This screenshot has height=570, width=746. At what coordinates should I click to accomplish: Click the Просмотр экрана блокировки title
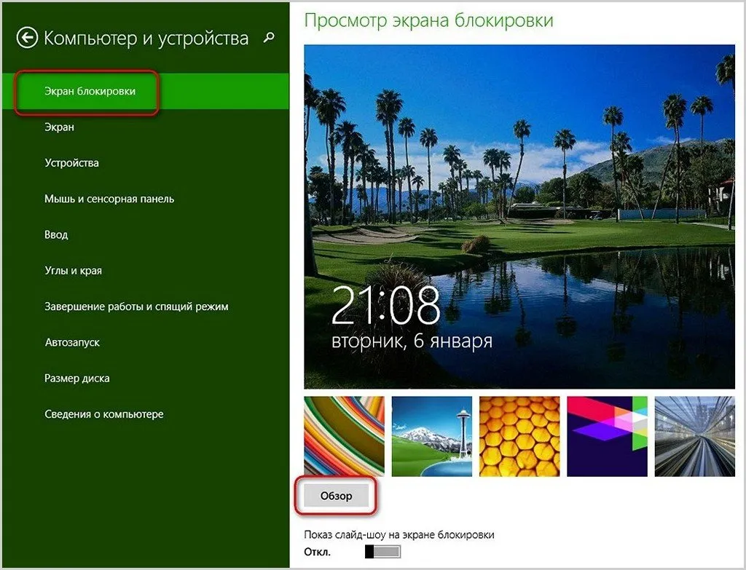point(428,20)
